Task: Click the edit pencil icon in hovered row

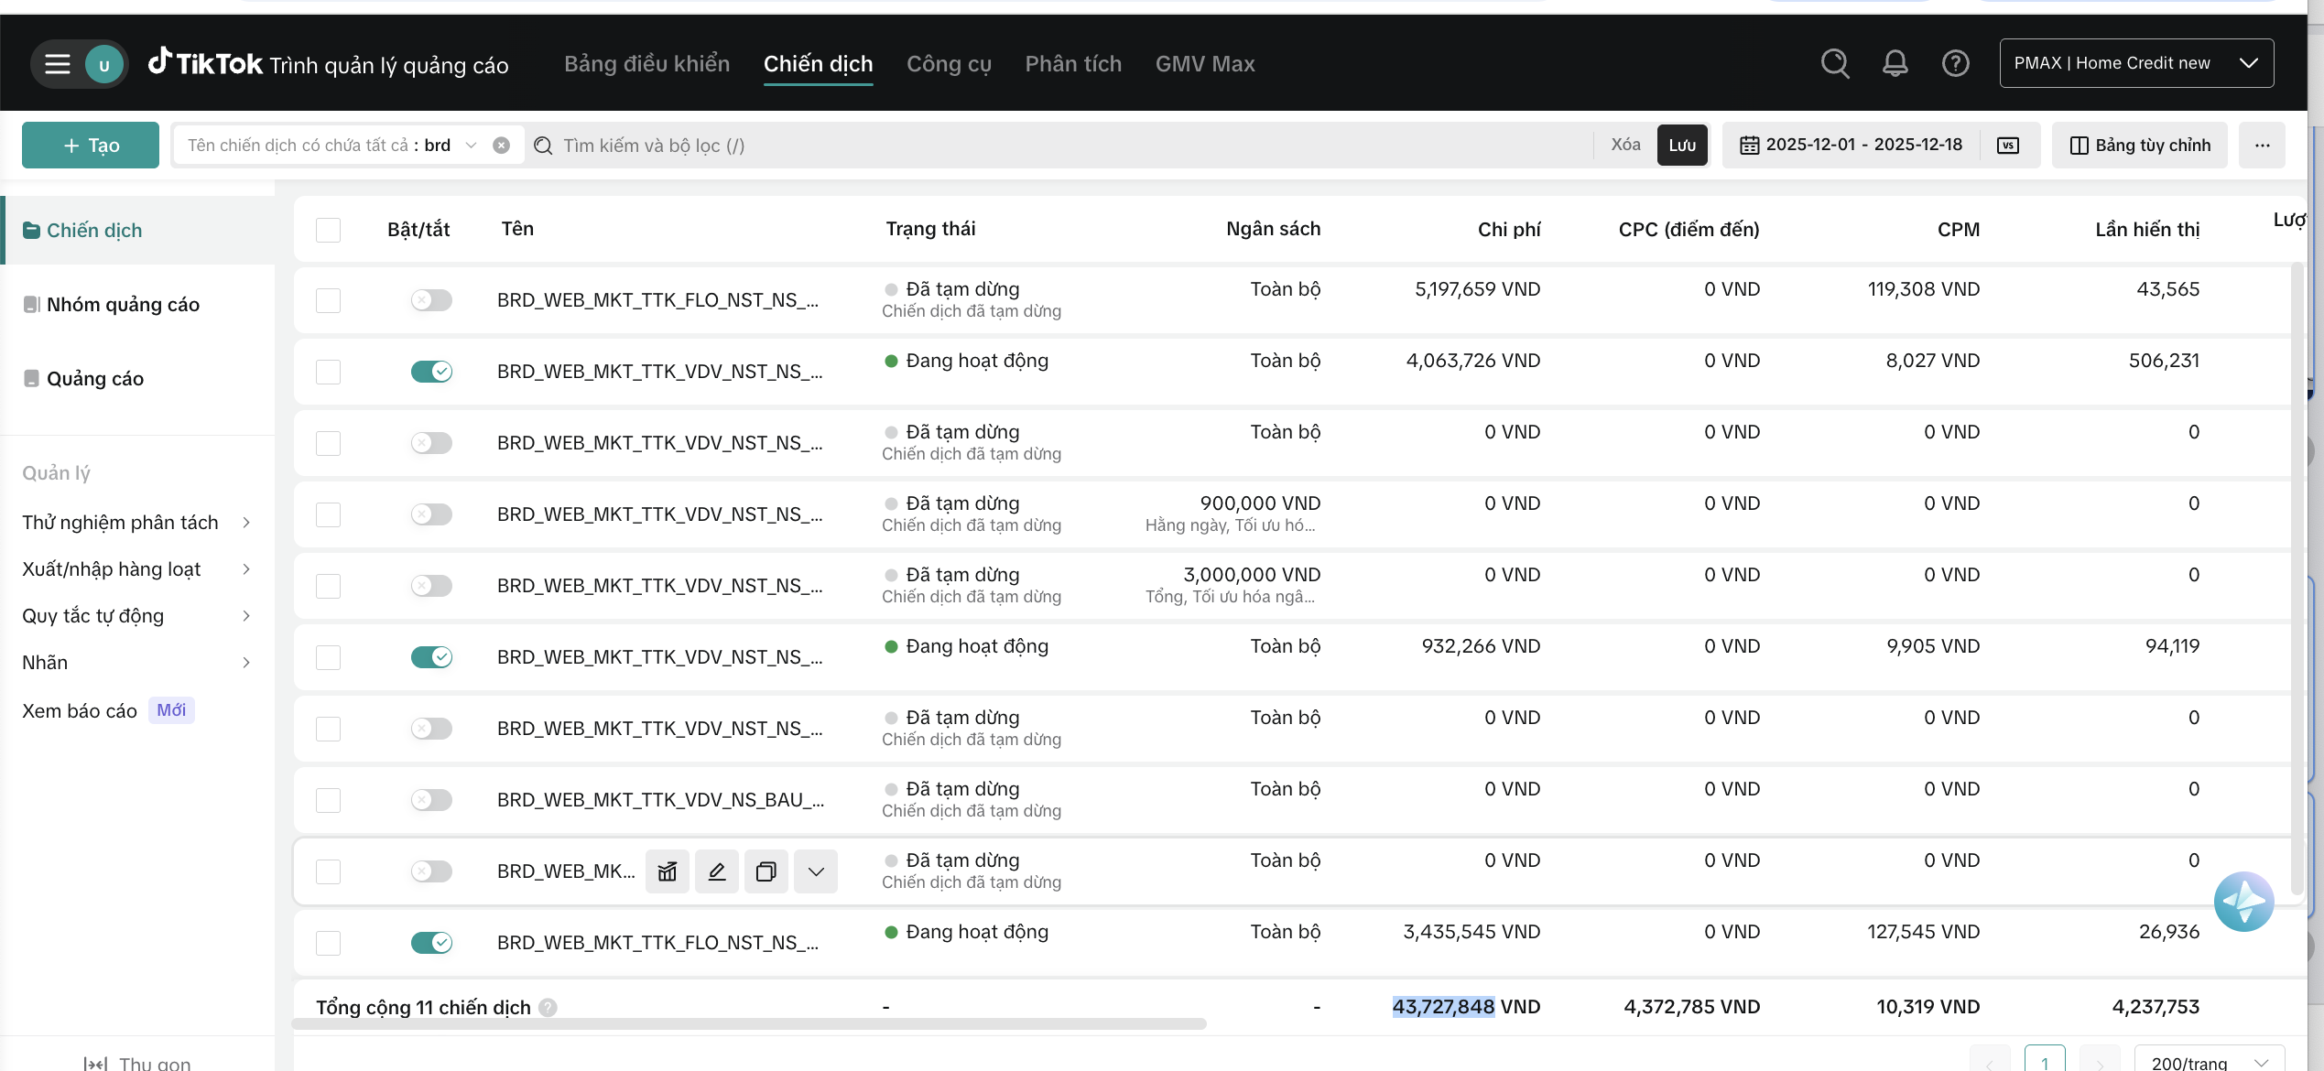Action: coord(717,871)
